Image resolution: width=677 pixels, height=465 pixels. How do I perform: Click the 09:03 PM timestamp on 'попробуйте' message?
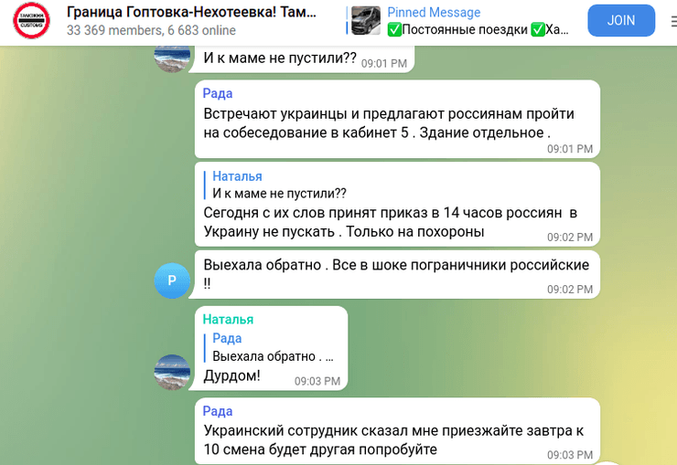[569, 455]
